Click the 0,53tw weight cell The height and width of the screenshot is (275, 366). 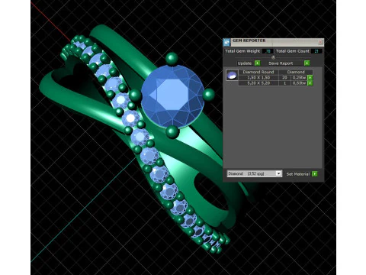coord(299,83)
